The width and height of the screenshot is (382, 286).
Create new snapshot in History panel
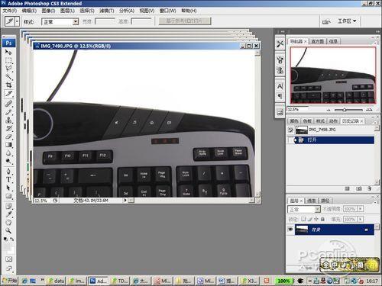click(x=359, y=188)
